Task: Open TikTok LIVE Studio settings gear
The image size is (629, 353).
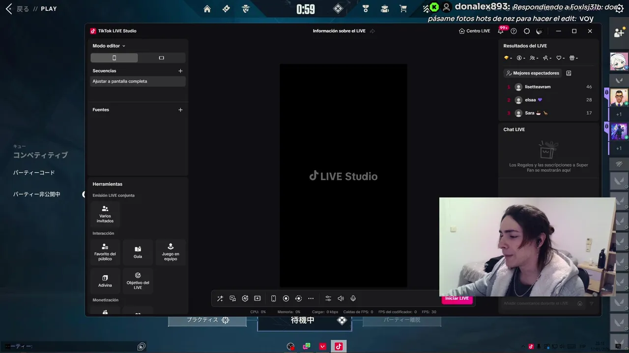Action: (527, 31)
